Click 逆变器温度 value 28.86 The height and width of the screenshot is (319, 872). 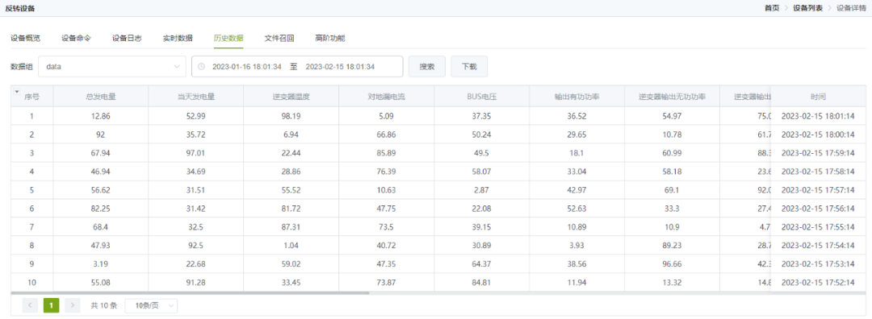[x=291, y=172]
